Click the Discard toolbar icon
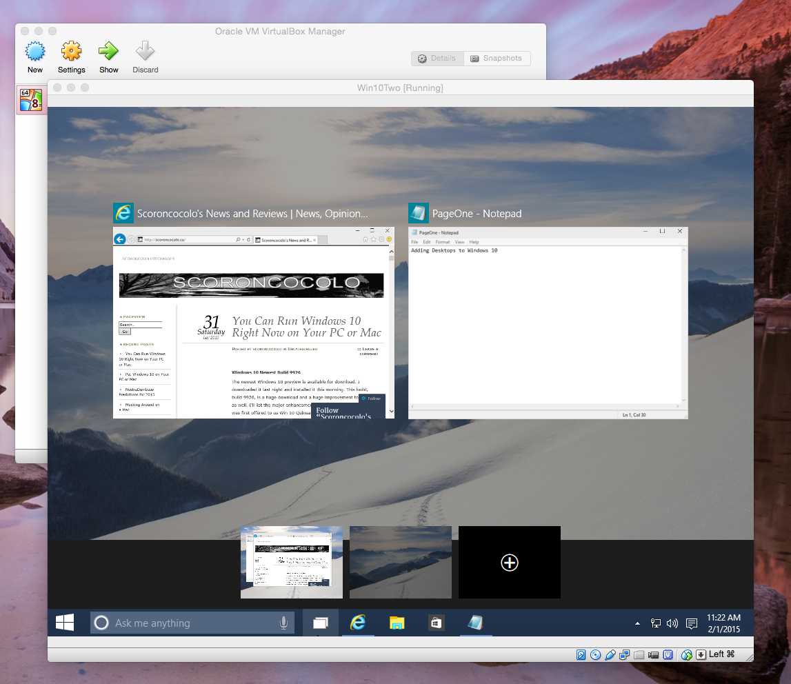The image size is (791, 684). click(x=145, y=52)
